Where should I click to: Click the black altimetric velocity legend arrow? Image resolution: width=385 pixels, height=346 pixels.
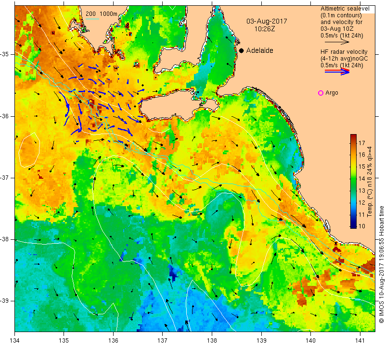coord(337,42)
